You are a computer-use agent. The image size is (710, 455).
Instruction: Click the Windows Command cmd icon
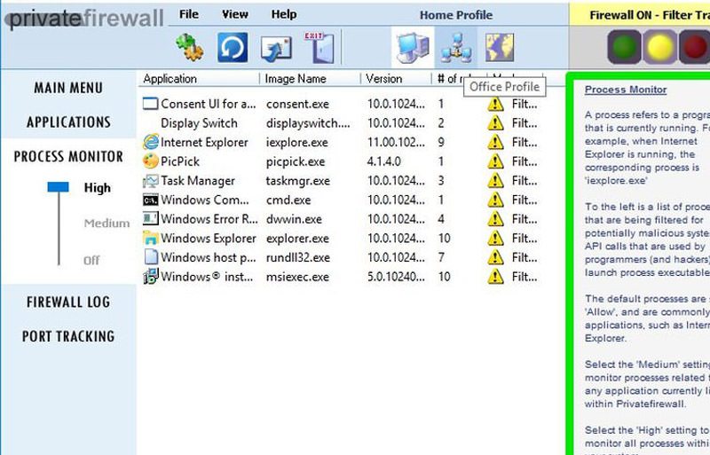click(150, 200)
